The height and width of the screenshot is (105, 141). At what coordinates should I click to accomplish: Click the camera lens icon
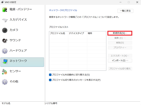[5, 30]
